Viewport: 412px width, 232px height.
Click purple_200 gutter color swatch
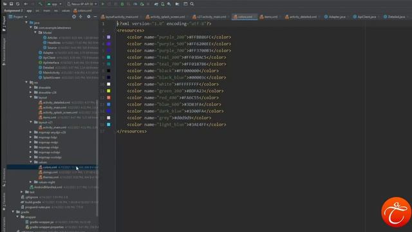(109, 37)
